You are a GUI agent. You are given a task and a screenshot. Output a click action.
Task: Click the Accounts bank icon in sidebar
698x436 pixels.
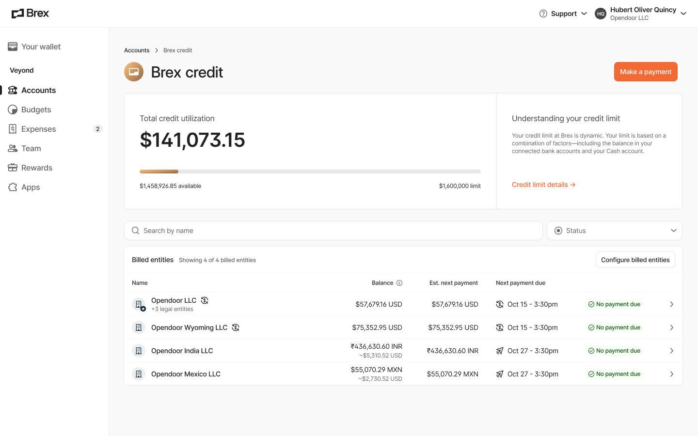pyautogui.click(x=13, y=90)
